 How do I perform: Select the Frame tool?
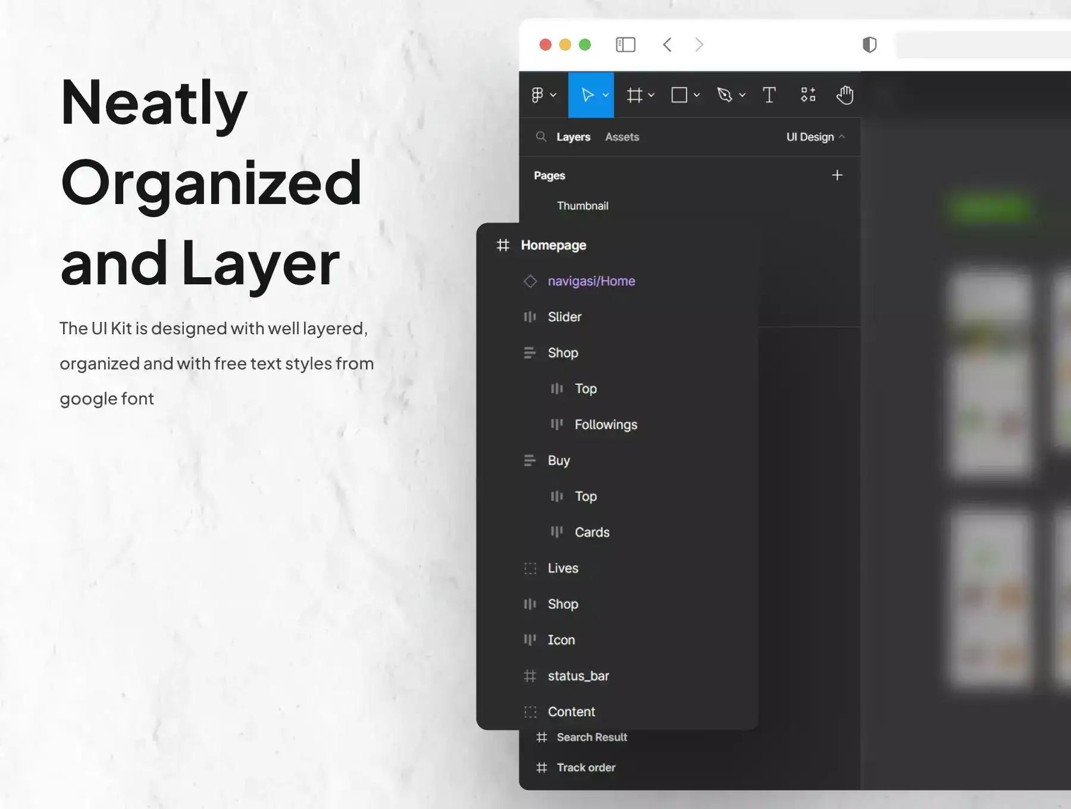pyautogui.click(x=634, y=95)
